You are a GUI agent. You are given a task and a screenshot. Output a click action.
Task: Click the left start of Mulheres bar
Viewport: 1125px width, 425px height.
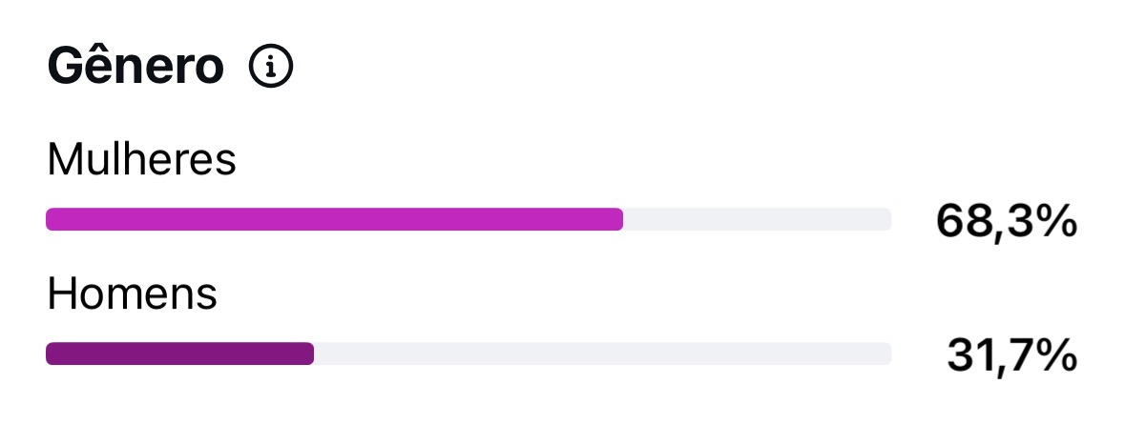tap(52, 219)
